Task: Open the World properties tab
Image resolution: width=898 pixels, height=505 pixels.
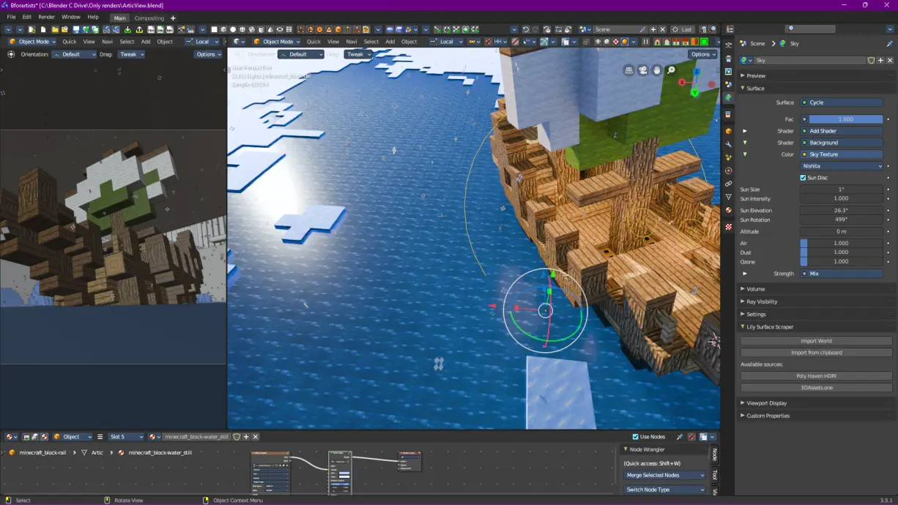Action: coord(728,97)
